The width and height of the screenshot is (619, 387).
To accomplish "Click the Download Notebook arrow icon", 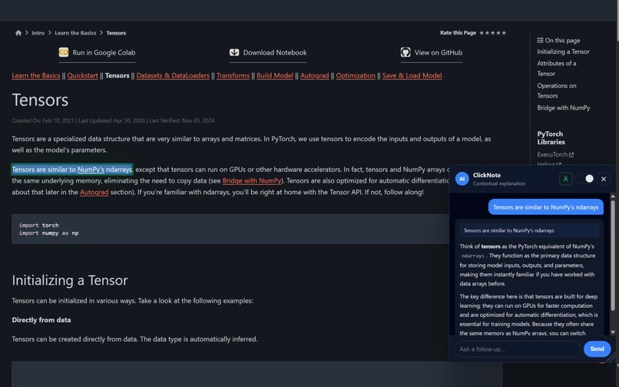I will 234,52.
